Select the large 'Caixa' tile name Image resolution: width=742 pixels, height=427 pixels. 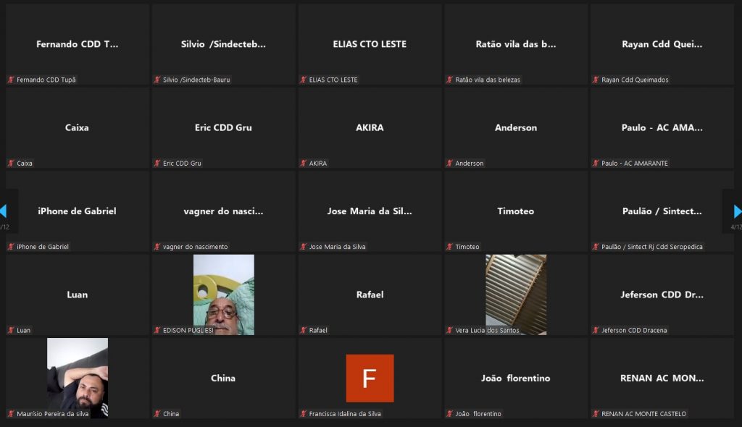77,127
